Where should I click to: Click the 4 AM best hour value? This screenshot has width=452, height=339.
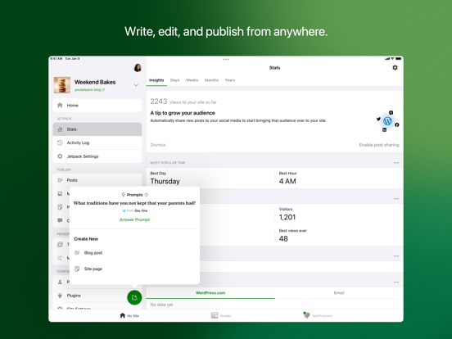pyautogui.click(x=287, y=181)
